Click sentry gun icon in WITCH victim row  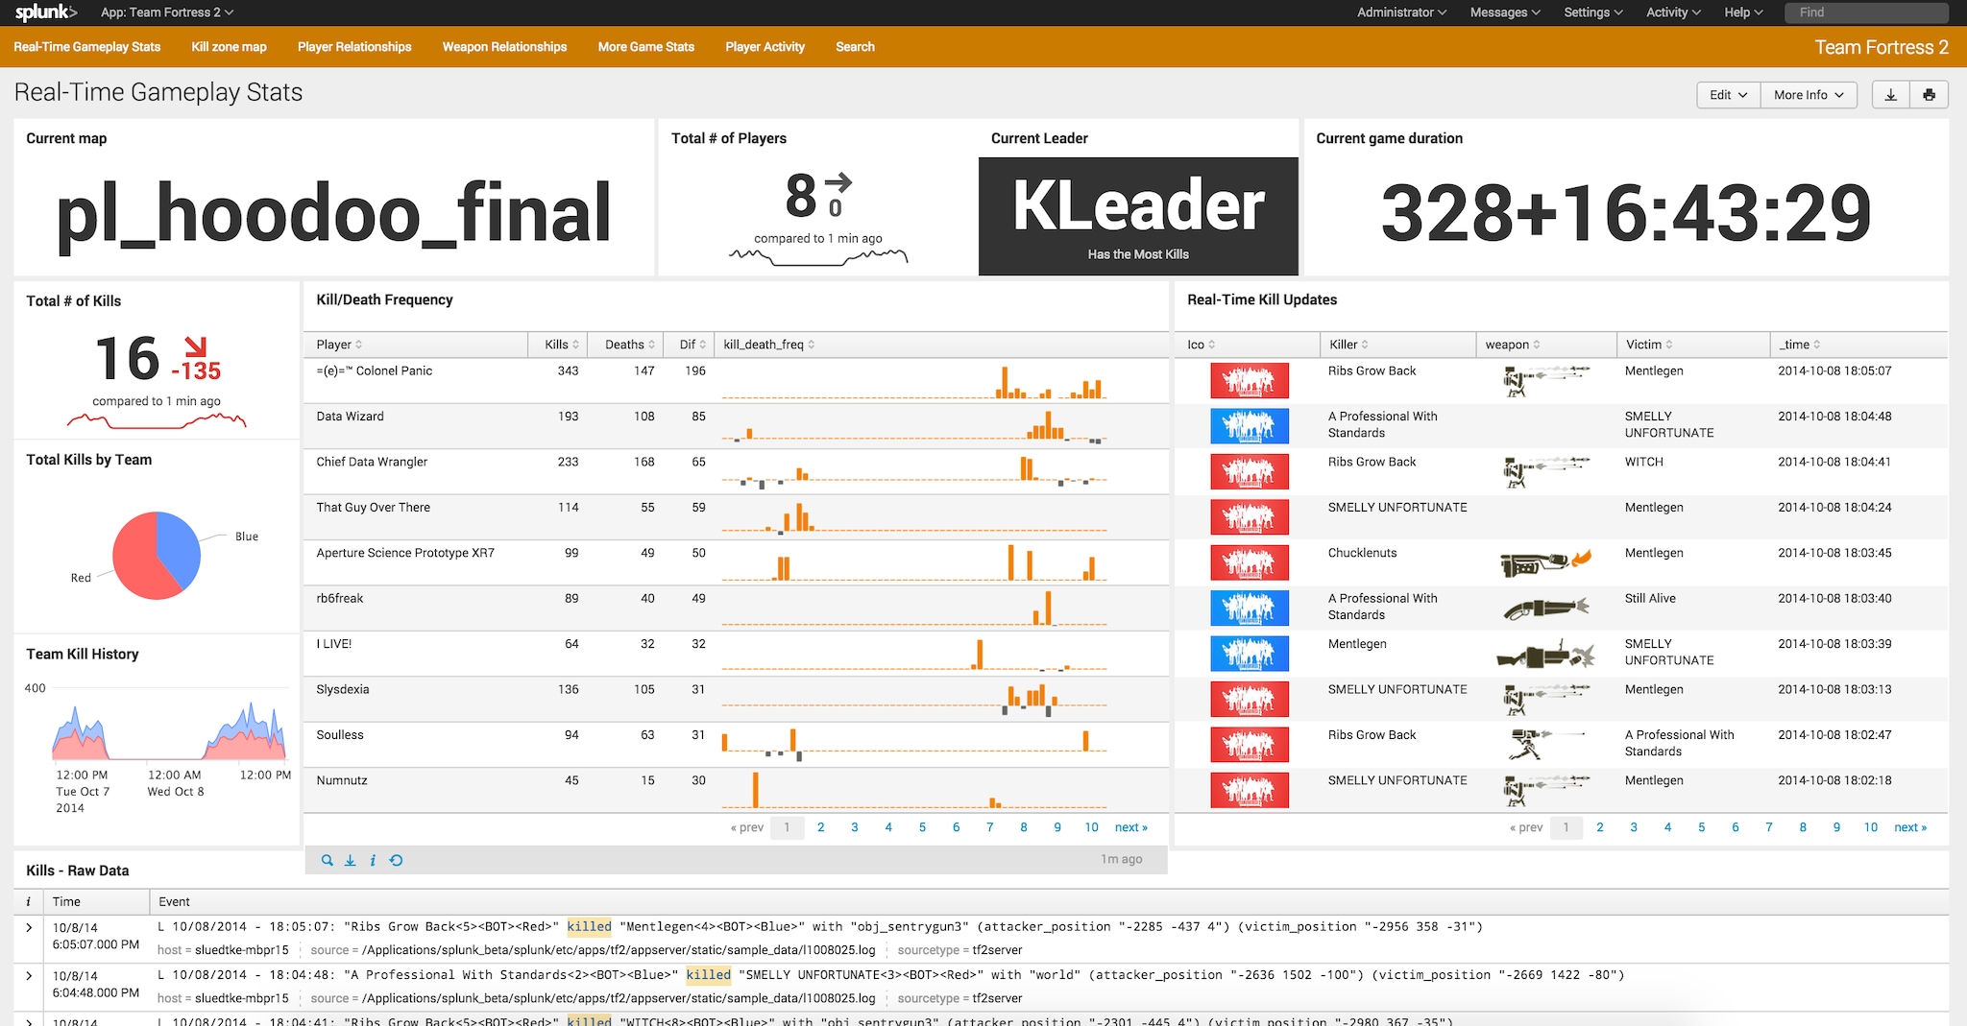pos(1544,471)
